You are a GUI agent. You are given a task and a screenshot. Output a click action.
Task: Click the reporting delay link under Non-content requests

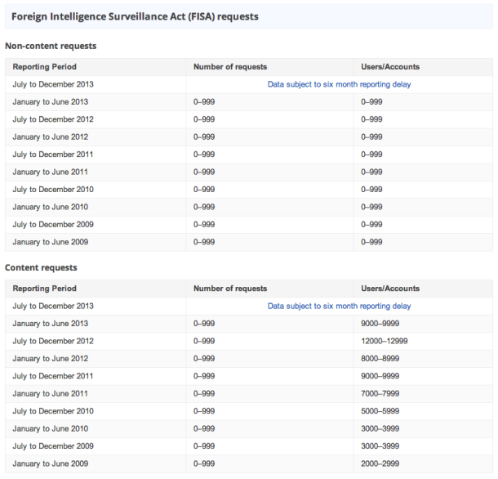pos(339,84)
